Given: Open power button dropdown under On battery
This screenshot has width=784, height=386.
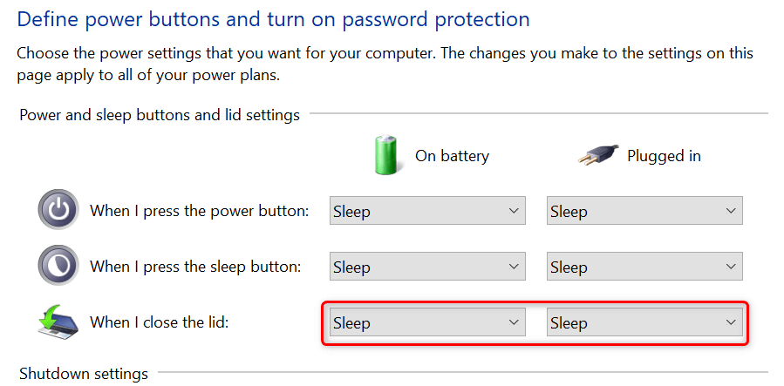Looking at the screenshot, I should point(427,211).
